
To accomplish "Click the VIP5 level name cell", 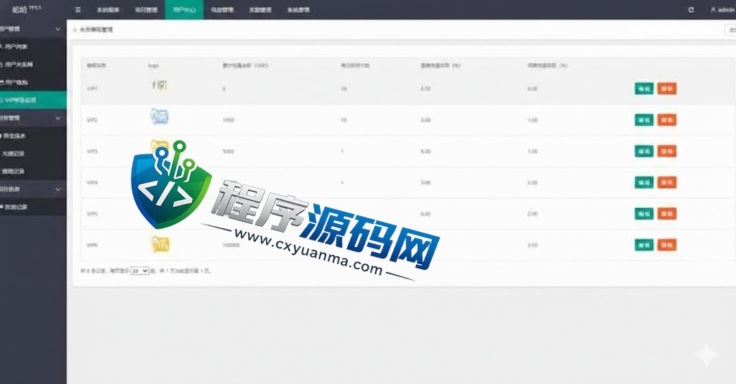I will pos(92,214).
